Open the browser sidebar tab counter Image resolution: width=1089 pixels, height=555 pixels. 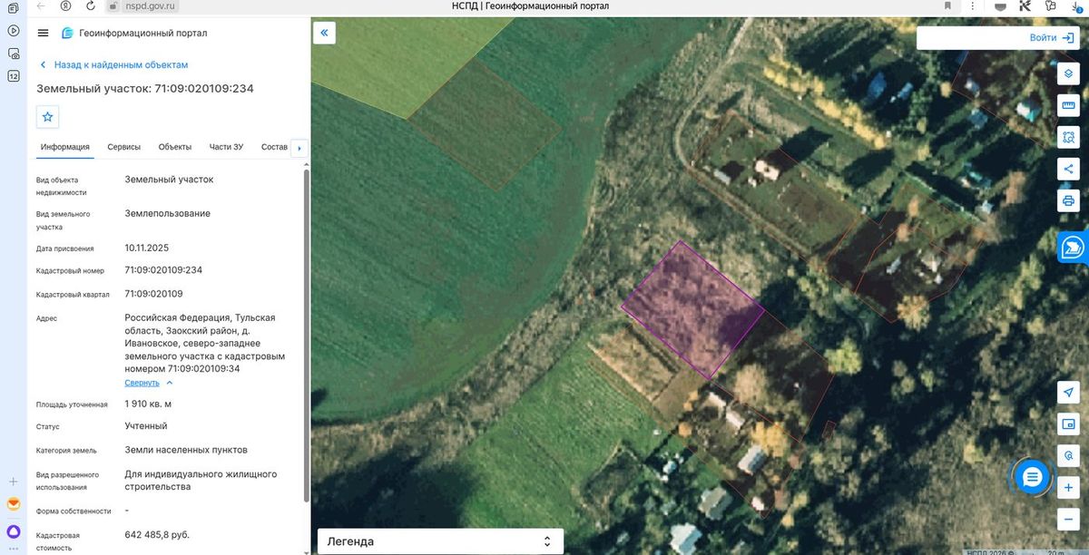point(13,76)
